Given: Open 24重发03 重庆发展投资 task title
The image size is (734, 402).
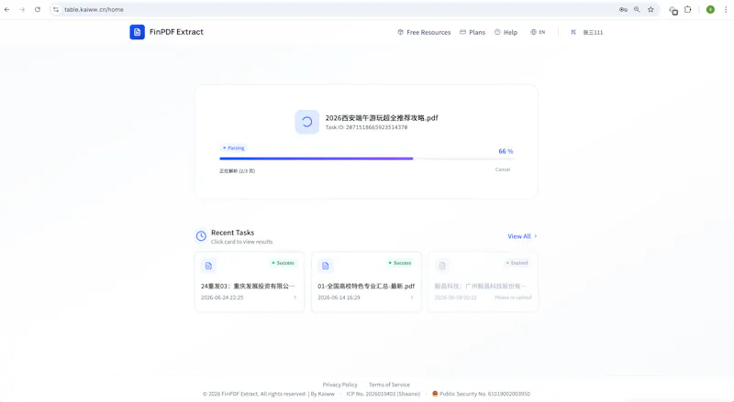Looking at the screenshot, I should 248,286.
